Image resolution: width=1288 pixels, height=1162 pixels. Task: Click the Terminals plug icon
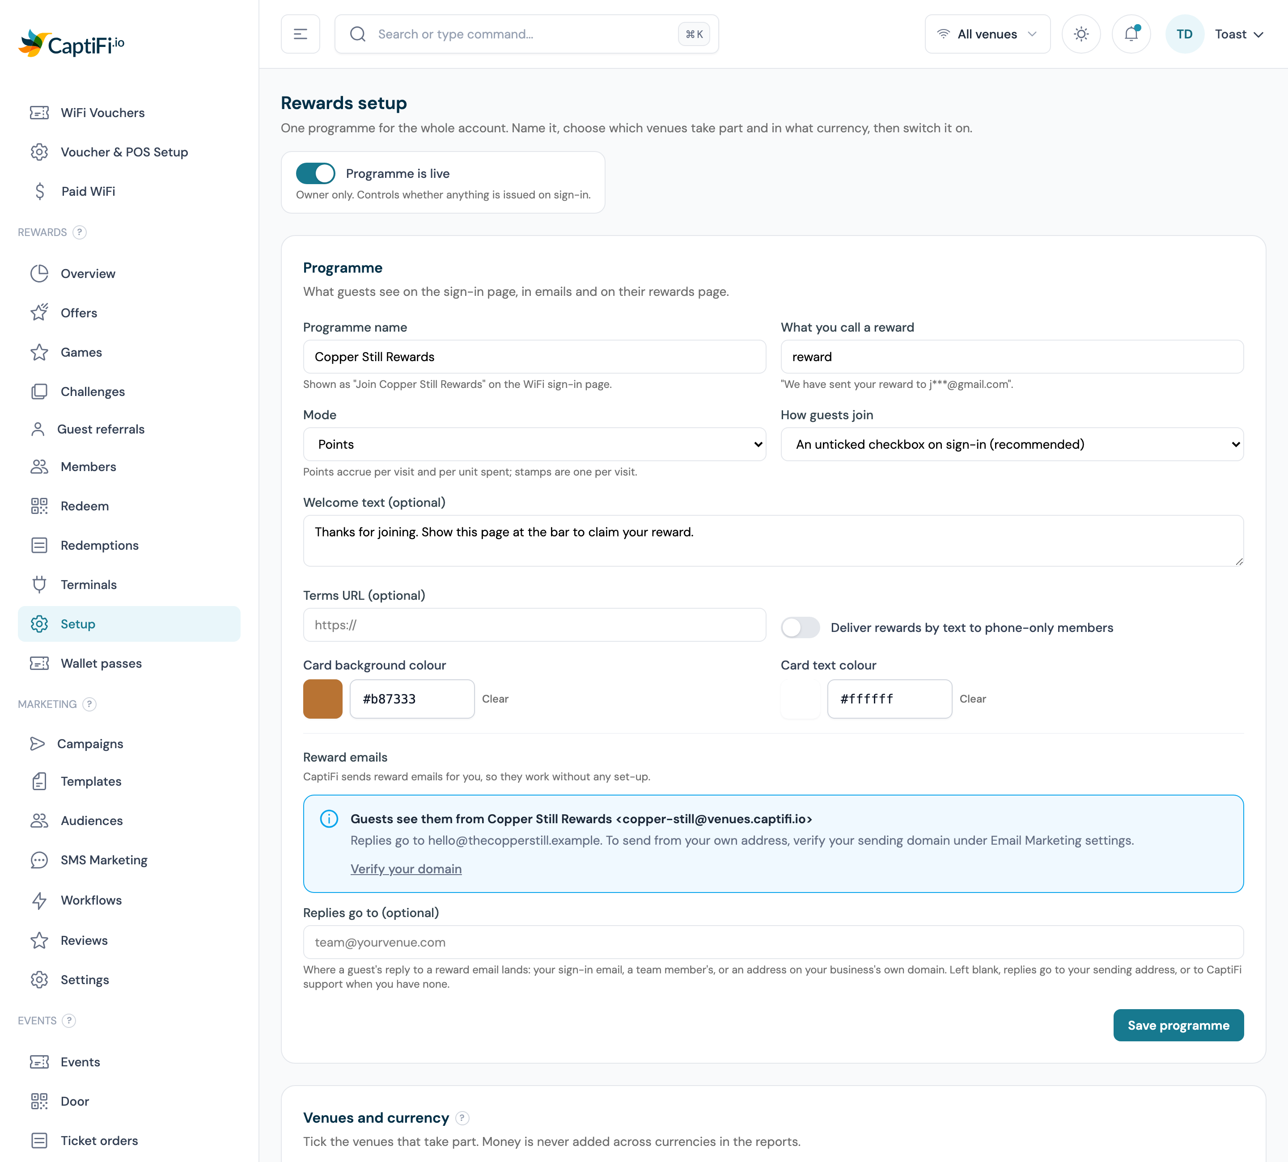39,585
